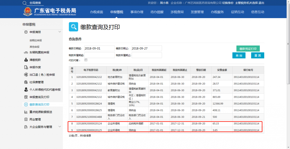Open the 征纳互动 nav tab

pos(238,12)
